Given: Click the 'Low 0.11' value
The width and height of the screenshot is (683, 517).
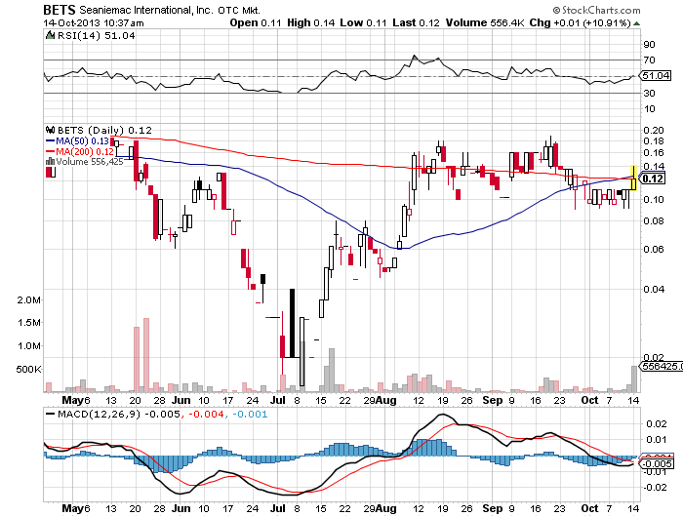Looking at the screenshot, I should coord(363,22).
